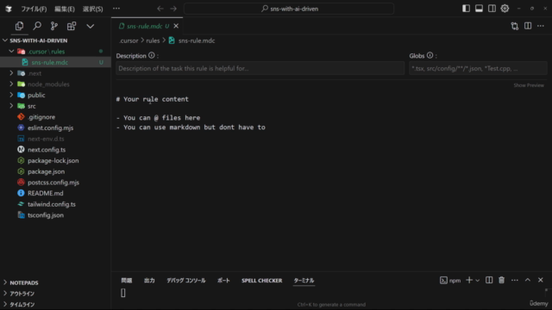This screenshot has height=310, width=552.
Task: Go back with the left arrow
Action: [160, 9]
